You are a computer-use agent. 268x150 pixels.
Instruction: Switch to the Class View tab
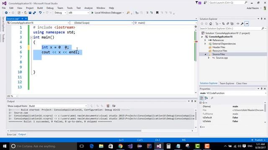pos(241,83)
